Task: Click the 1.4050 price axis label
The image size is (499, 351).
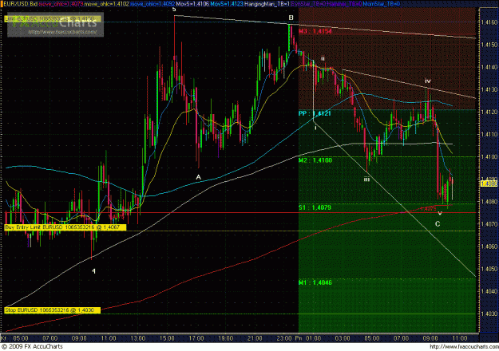Action: click(489, 269)
